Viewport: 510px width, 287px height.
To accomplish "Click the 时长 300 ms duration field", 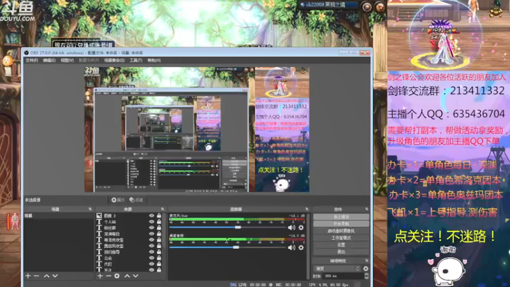I will (x=343, y=276).
